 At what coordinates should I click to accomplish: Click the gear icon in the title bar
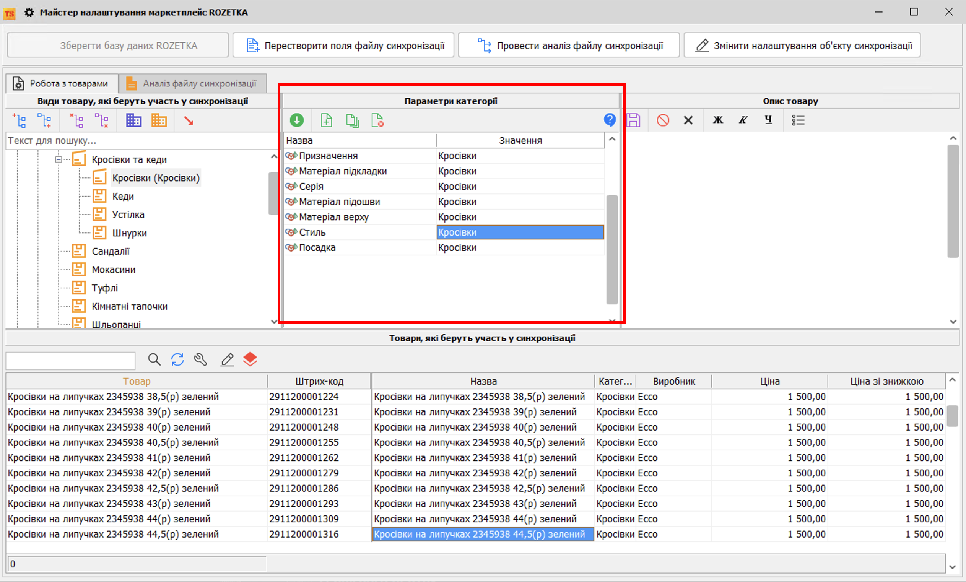coord(29,13)
